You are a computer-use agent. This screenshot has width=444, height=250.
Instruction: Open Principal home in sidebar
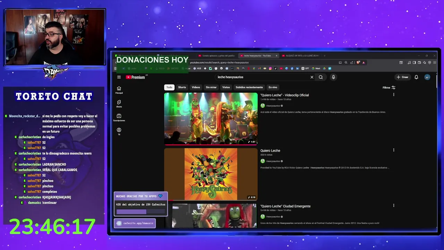[x=119, y=90]
